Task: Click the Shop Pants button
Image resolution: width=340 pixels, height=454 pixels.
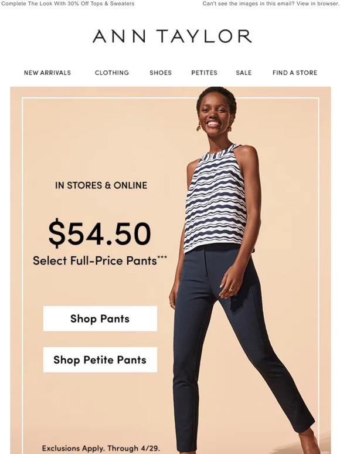Action: [x=100, y=319]
